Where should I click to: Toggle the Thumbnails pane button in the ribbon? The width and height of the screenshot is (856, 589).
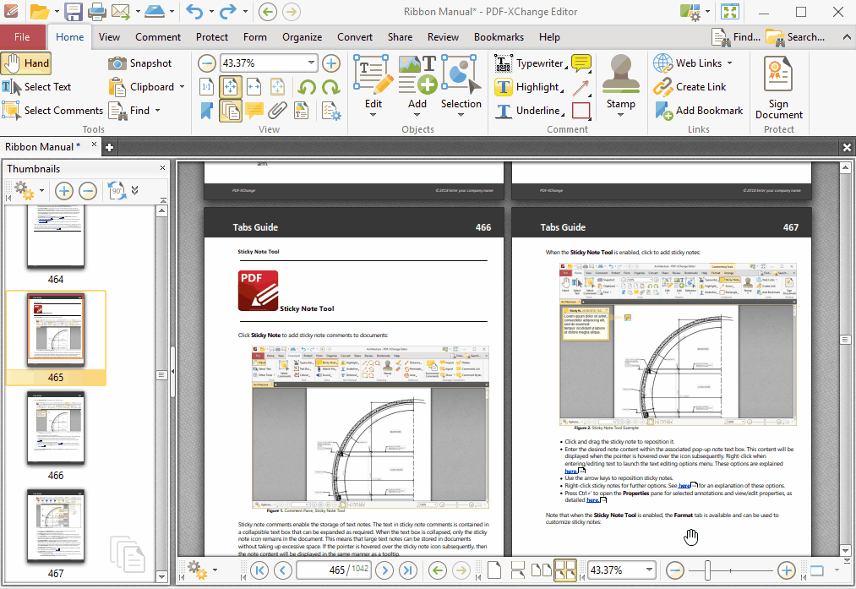coord(230,110)
